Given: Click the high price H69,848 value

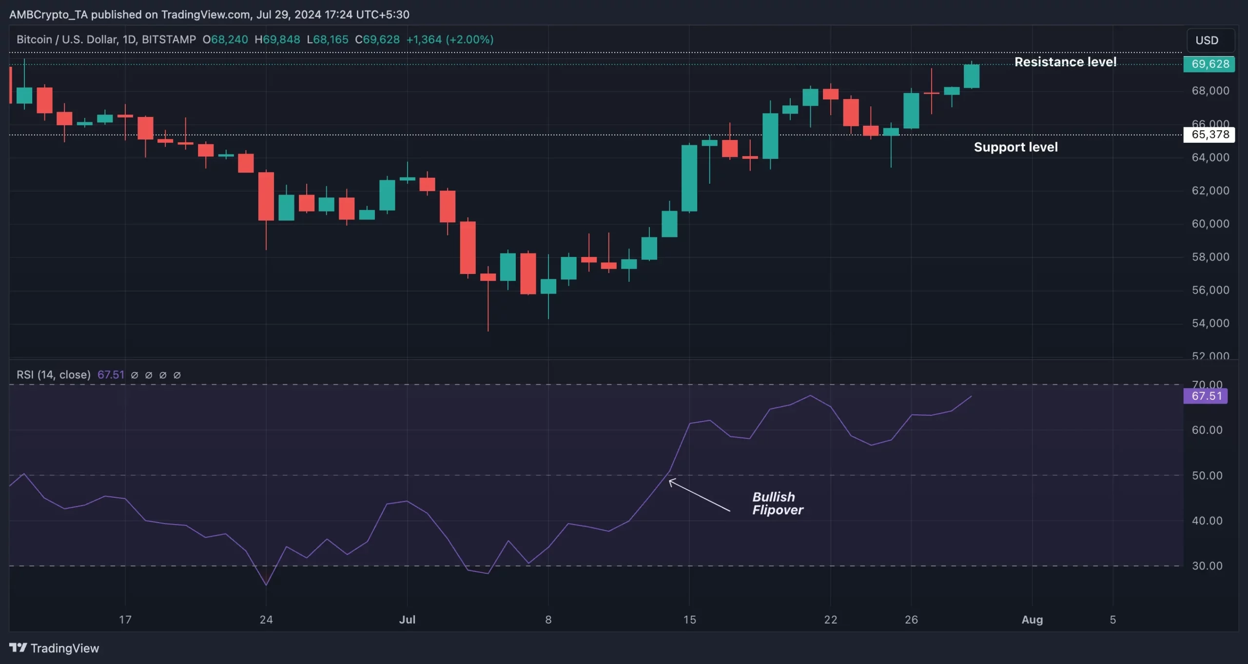Looking at the screenshot, I should point(277,39).
